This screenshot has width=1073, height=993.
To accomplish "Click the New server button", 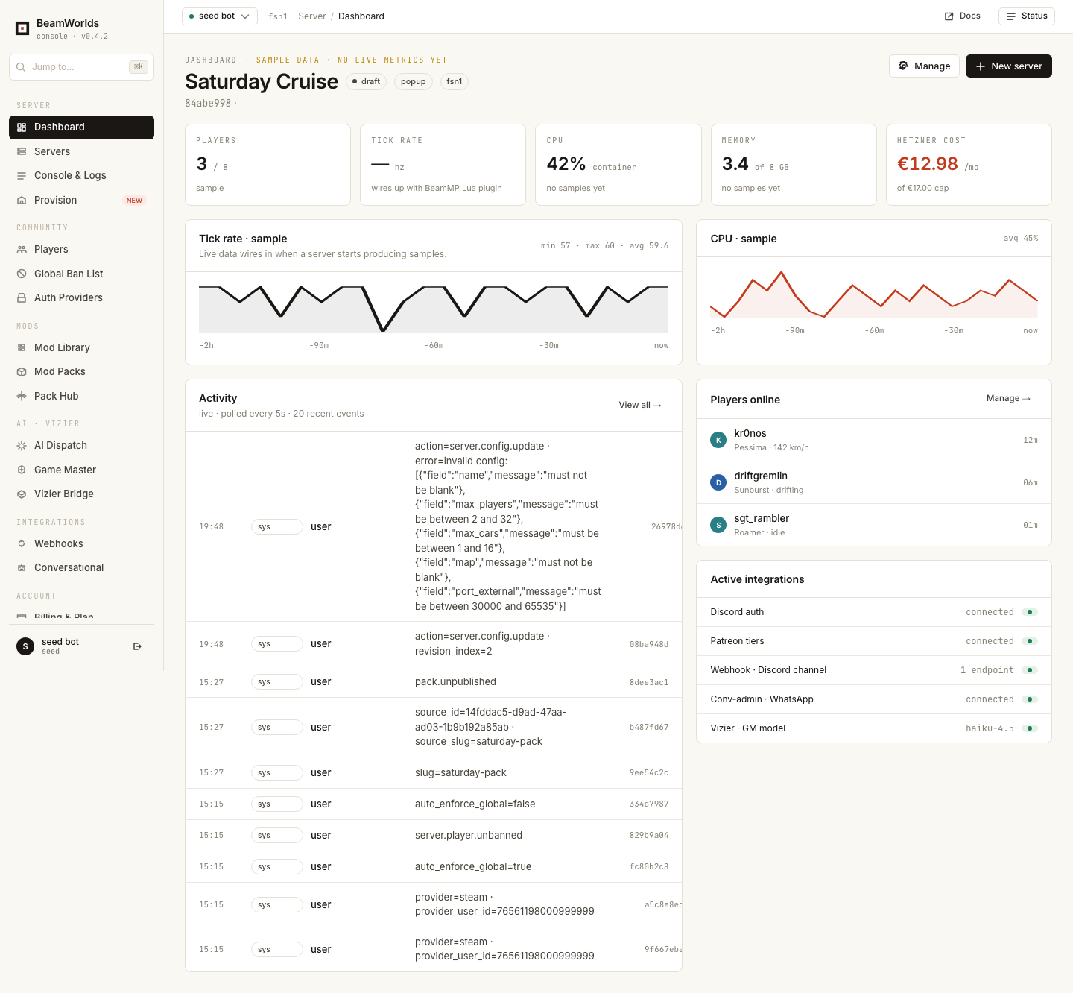I will pos(1009,66).
